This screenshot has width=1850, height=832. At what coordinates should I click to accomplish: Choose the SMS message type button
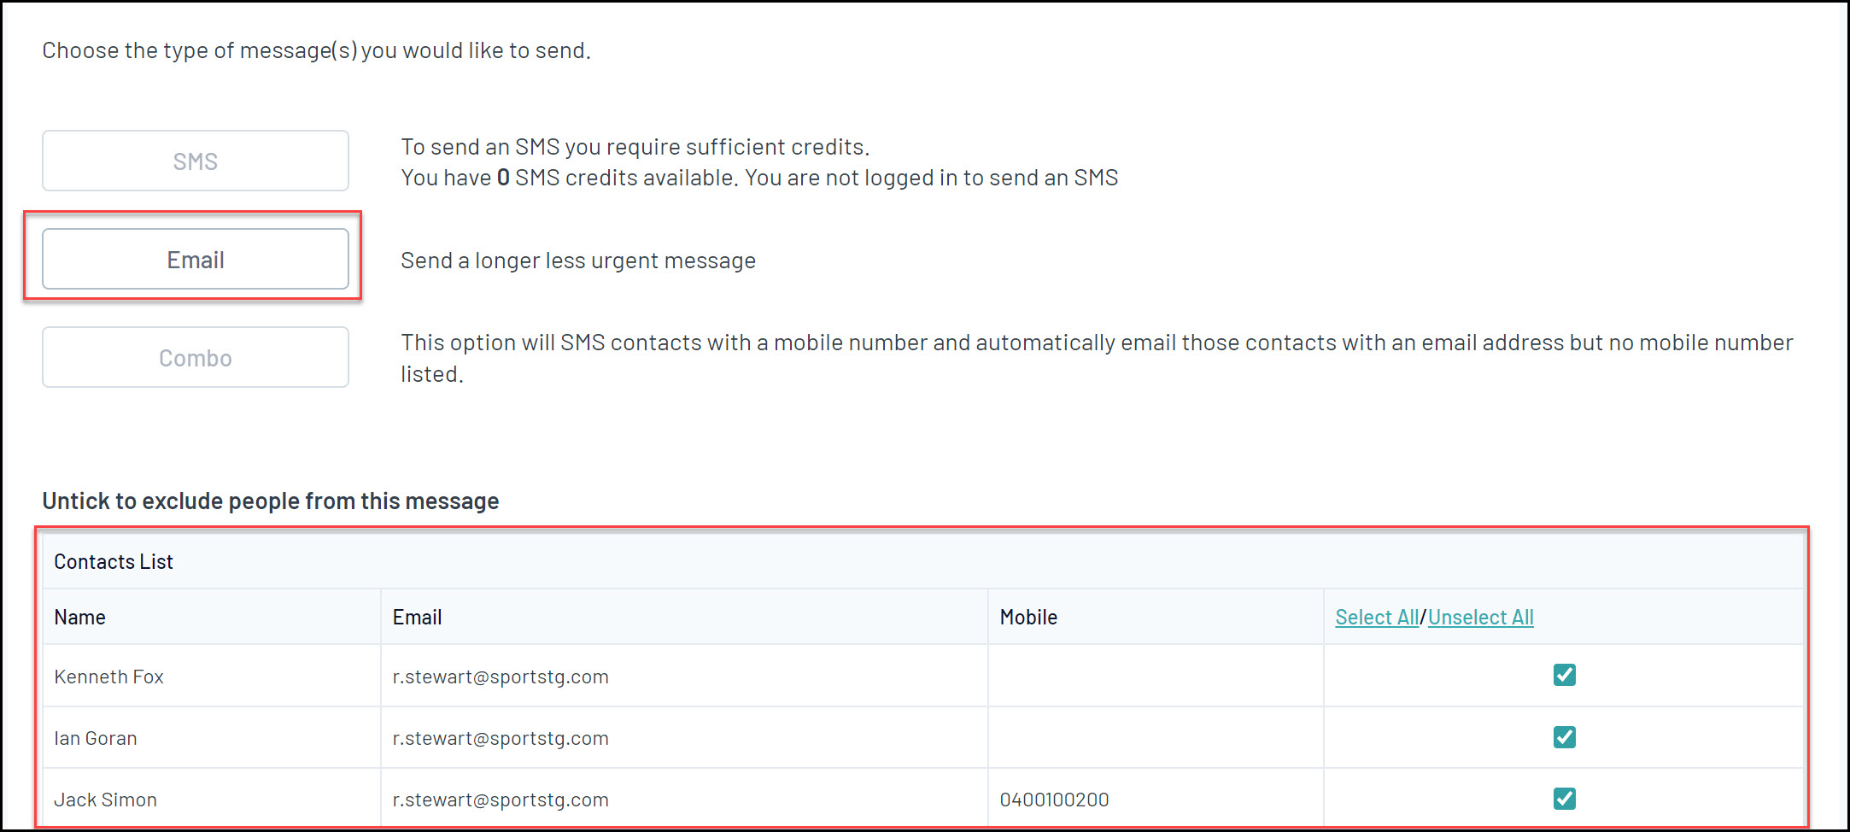pyautogui.click(x=196, y=161)
